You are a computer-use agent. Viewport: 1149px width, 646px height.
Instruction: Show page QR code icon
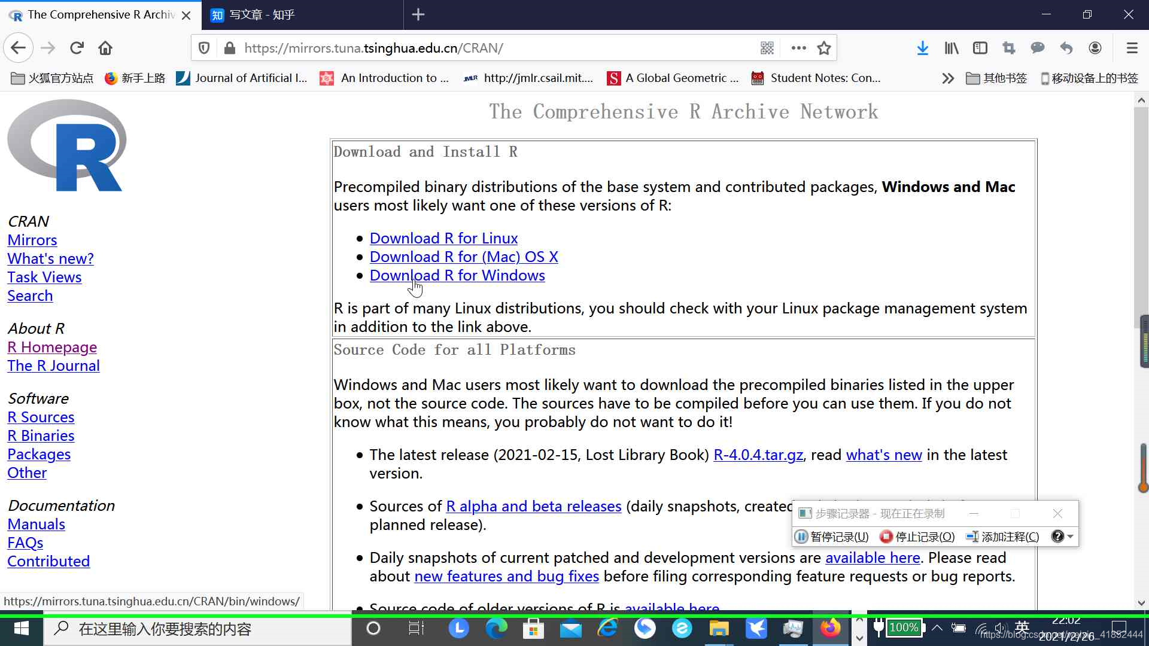(x=767, y=48)
